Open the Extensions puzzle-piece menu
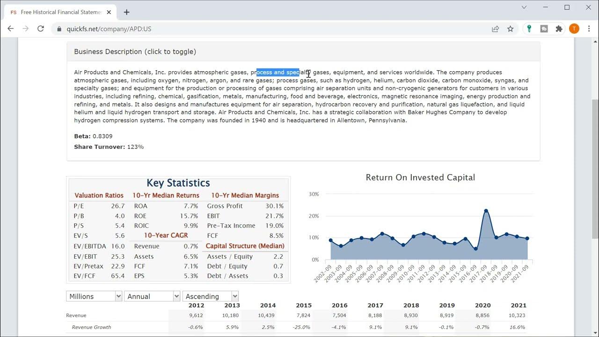Viewport: 599px width, 337px height. coord(559,29)
